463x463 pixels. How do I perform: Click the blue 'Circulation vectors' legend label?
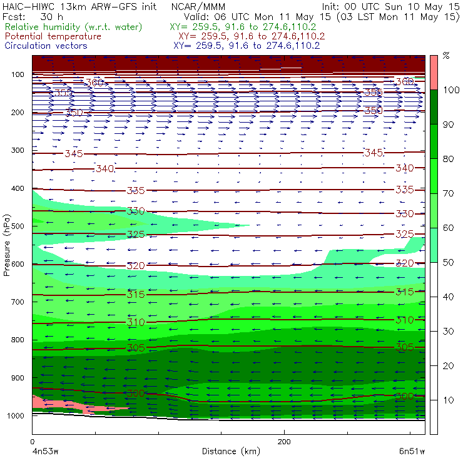pyautogui.click(x=46, y=46)
